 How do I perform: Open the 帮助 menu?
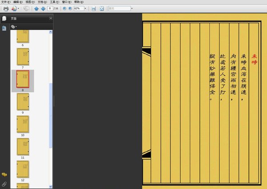(x=79, y=2)
